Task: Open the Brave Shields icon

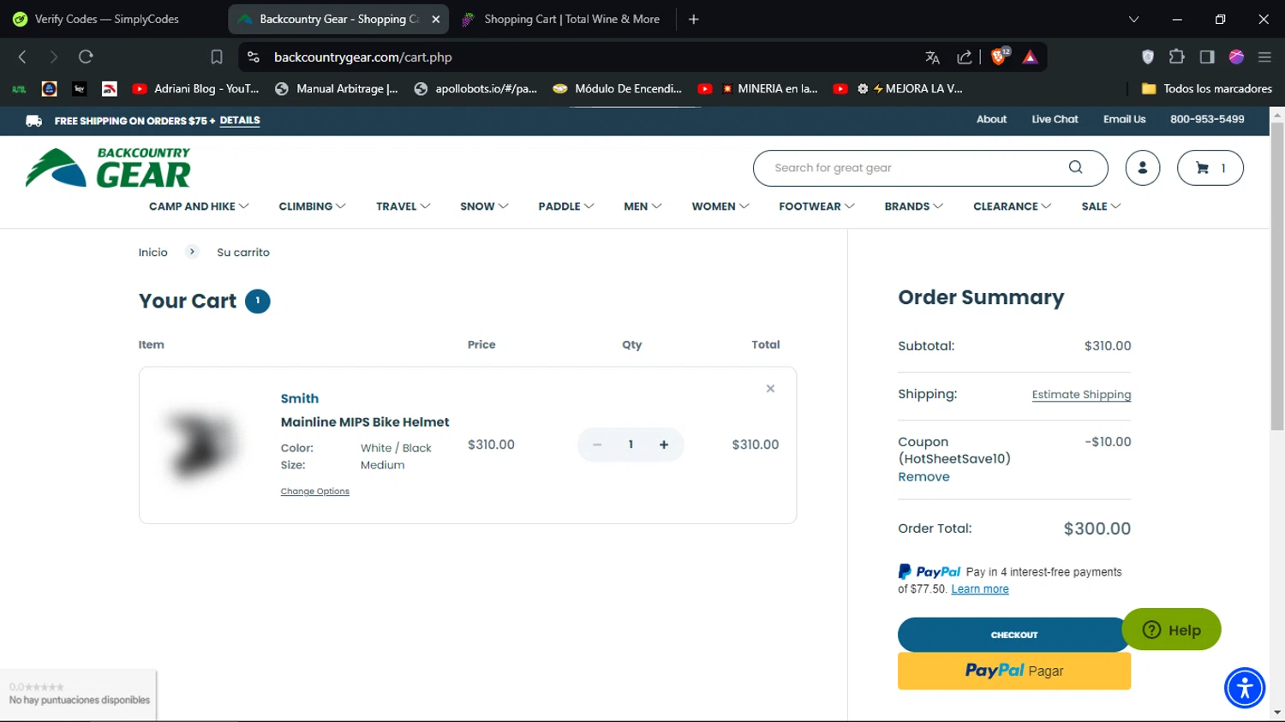Action: pyautogui.click(x=1000, y=57)
